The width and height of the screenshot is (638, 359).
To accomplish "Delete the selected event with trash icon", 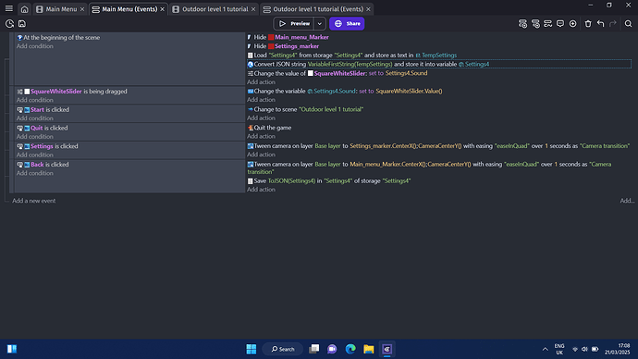I will 588,24.
